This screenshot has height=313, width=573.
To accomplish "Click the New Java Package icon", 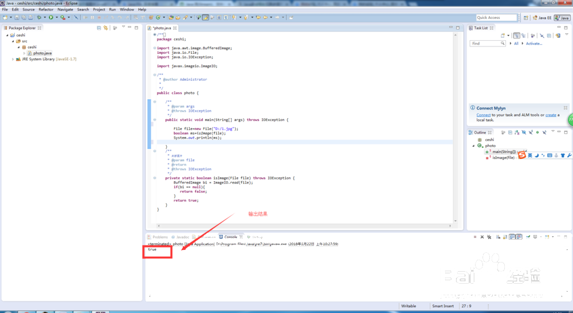I will (151, 17).
